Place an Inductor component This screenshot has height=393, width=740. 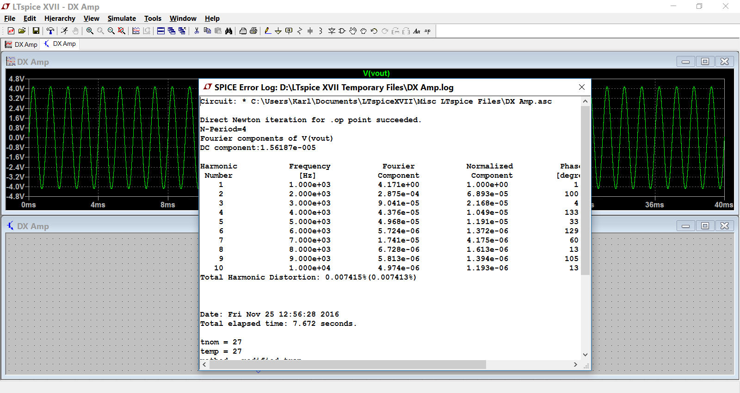pos(321,31)
